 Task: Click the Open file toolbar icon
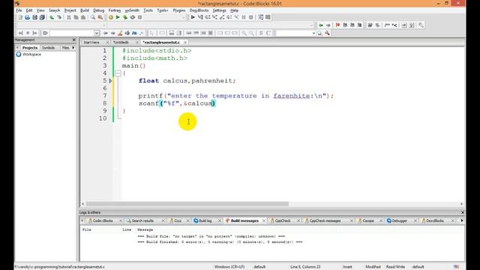pos(28,17)
